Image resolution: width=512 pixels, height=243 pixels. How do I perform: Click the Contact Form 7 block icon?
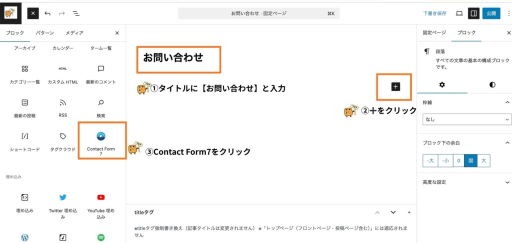(100, 136)
